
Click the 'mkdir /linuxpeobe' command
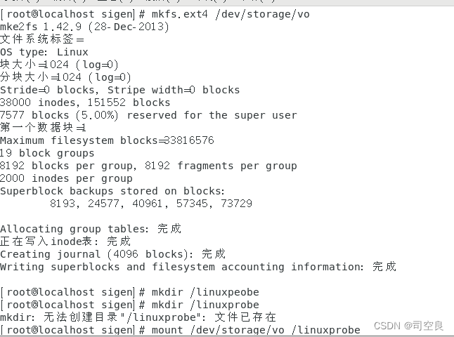tap(205, 292)
